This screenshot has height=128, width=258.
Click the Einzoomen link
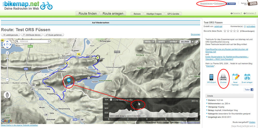click(195, 34)
